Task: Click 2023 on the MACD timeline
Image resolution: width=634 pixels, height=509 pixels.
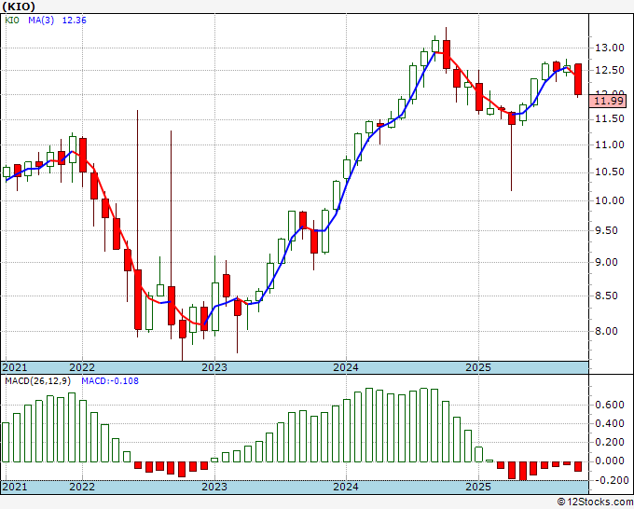Action: coord(214,487)
